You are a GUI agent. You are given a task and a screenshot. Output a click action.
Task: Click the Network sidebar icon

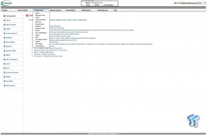click(4, 46)
